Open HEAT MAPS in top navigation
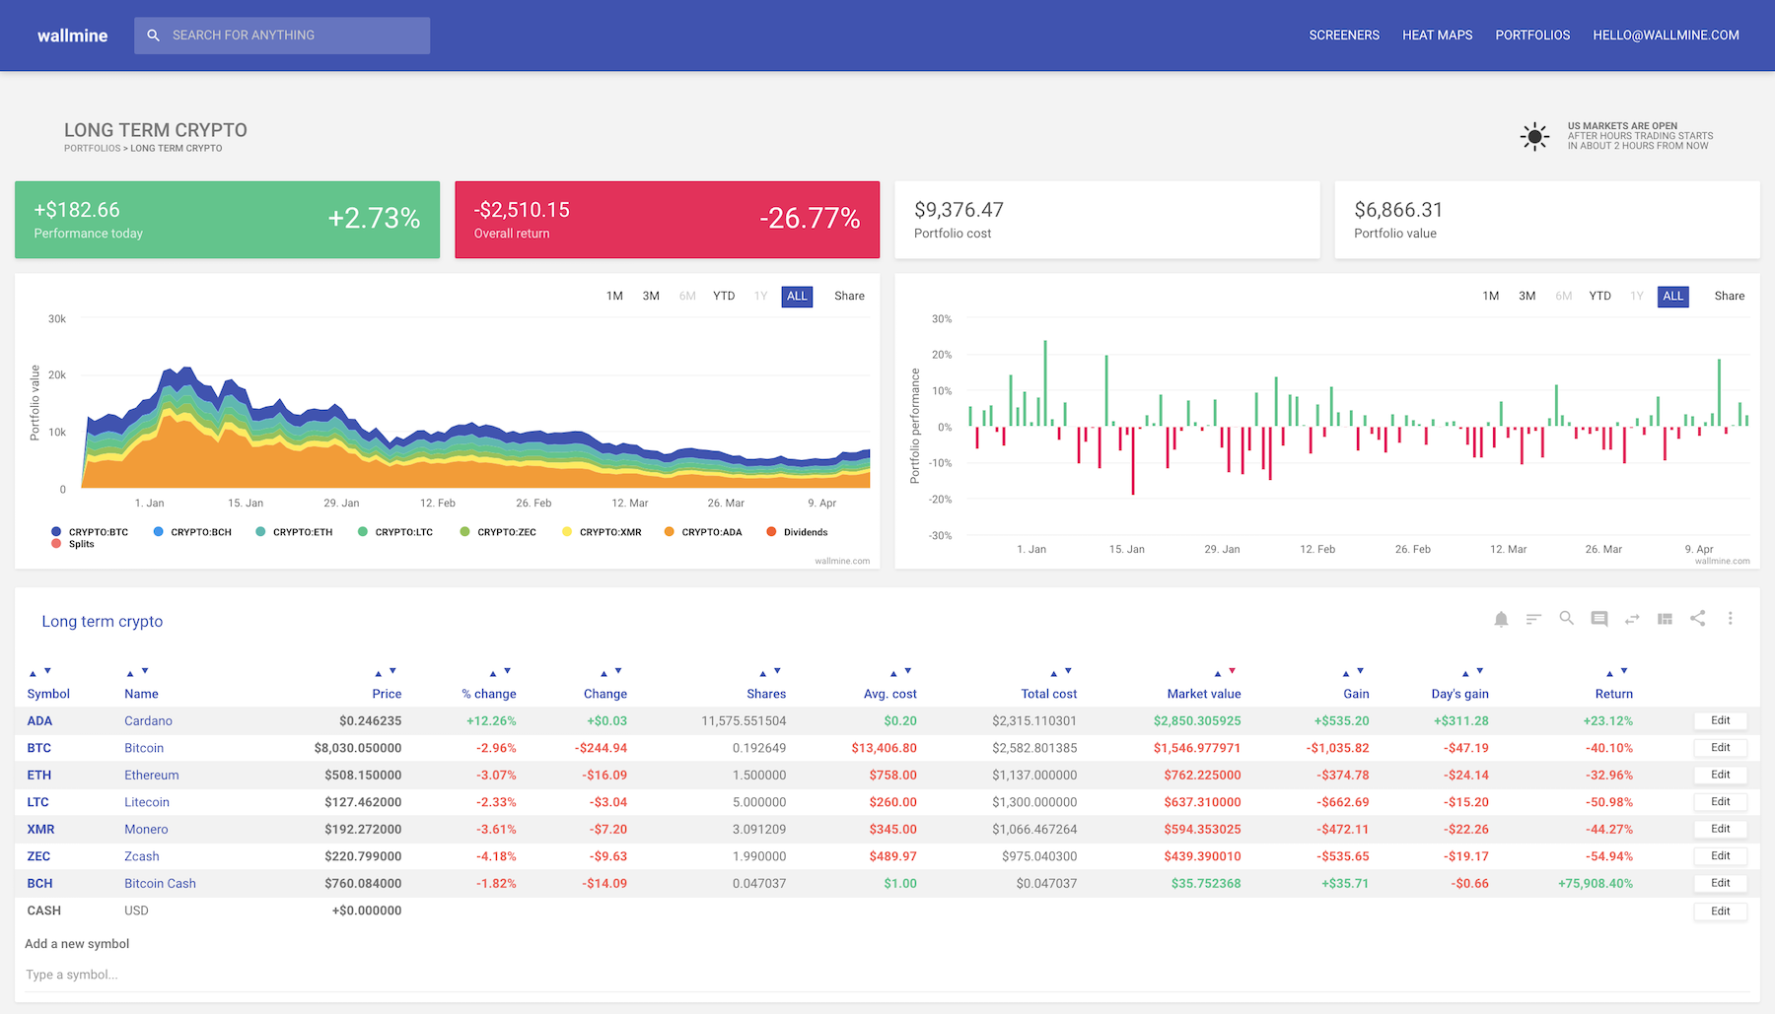The height and width of the screenshot is (1014, 1775). [x=1437, y=35]
